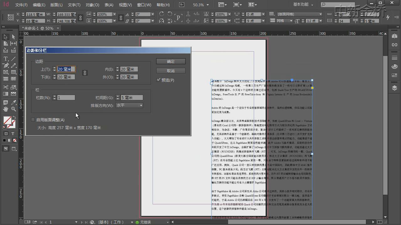This screenshot has height=225, width=401.
Task: Click the 确定 button
Action: click(x=171, y=62)
